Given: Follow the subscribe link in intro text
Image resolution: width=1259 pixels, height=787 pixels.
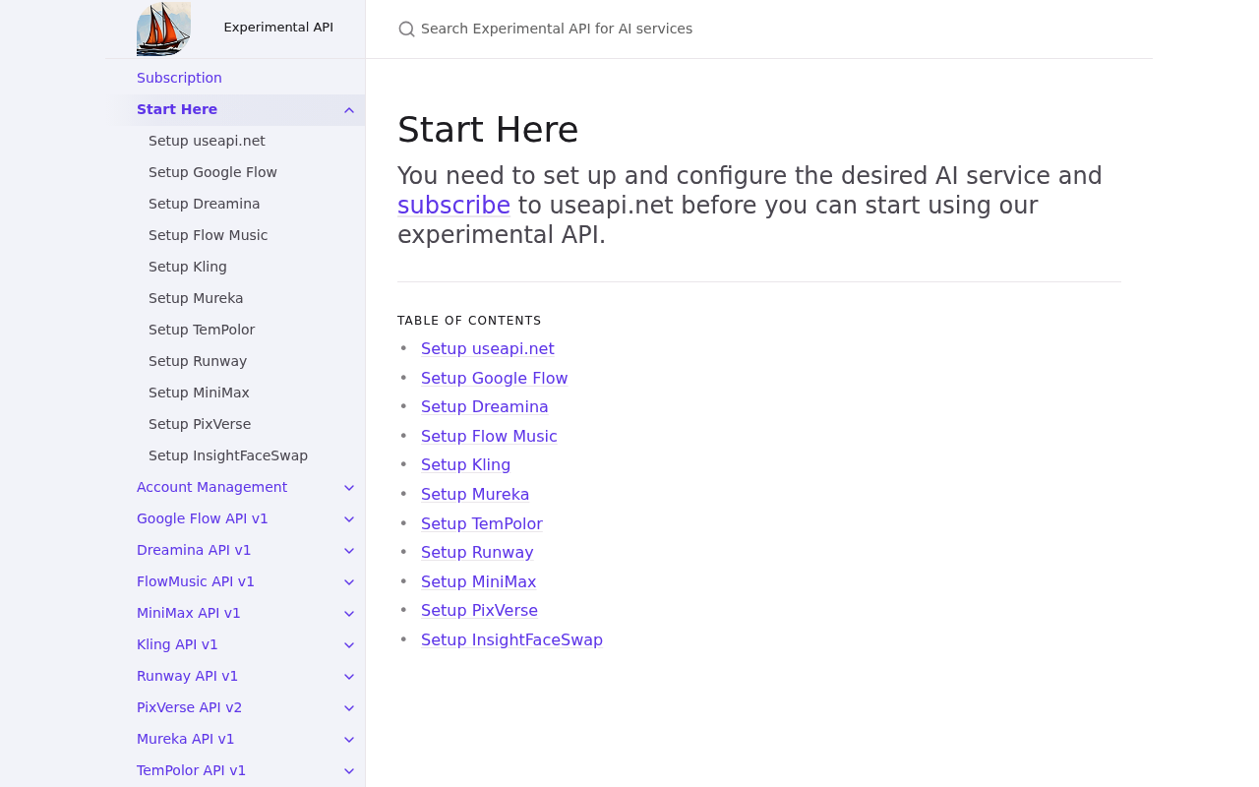Looking at the screenshot, I should tap(453, 206).
